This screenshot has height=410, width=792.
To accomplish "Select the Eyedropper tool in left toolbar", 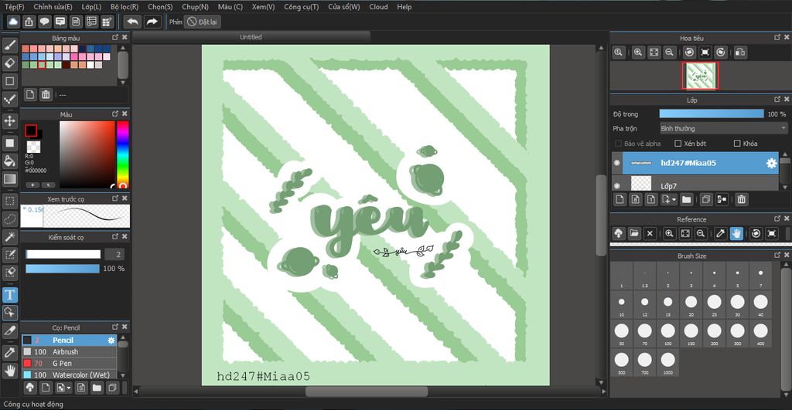I will click(9, 353).
